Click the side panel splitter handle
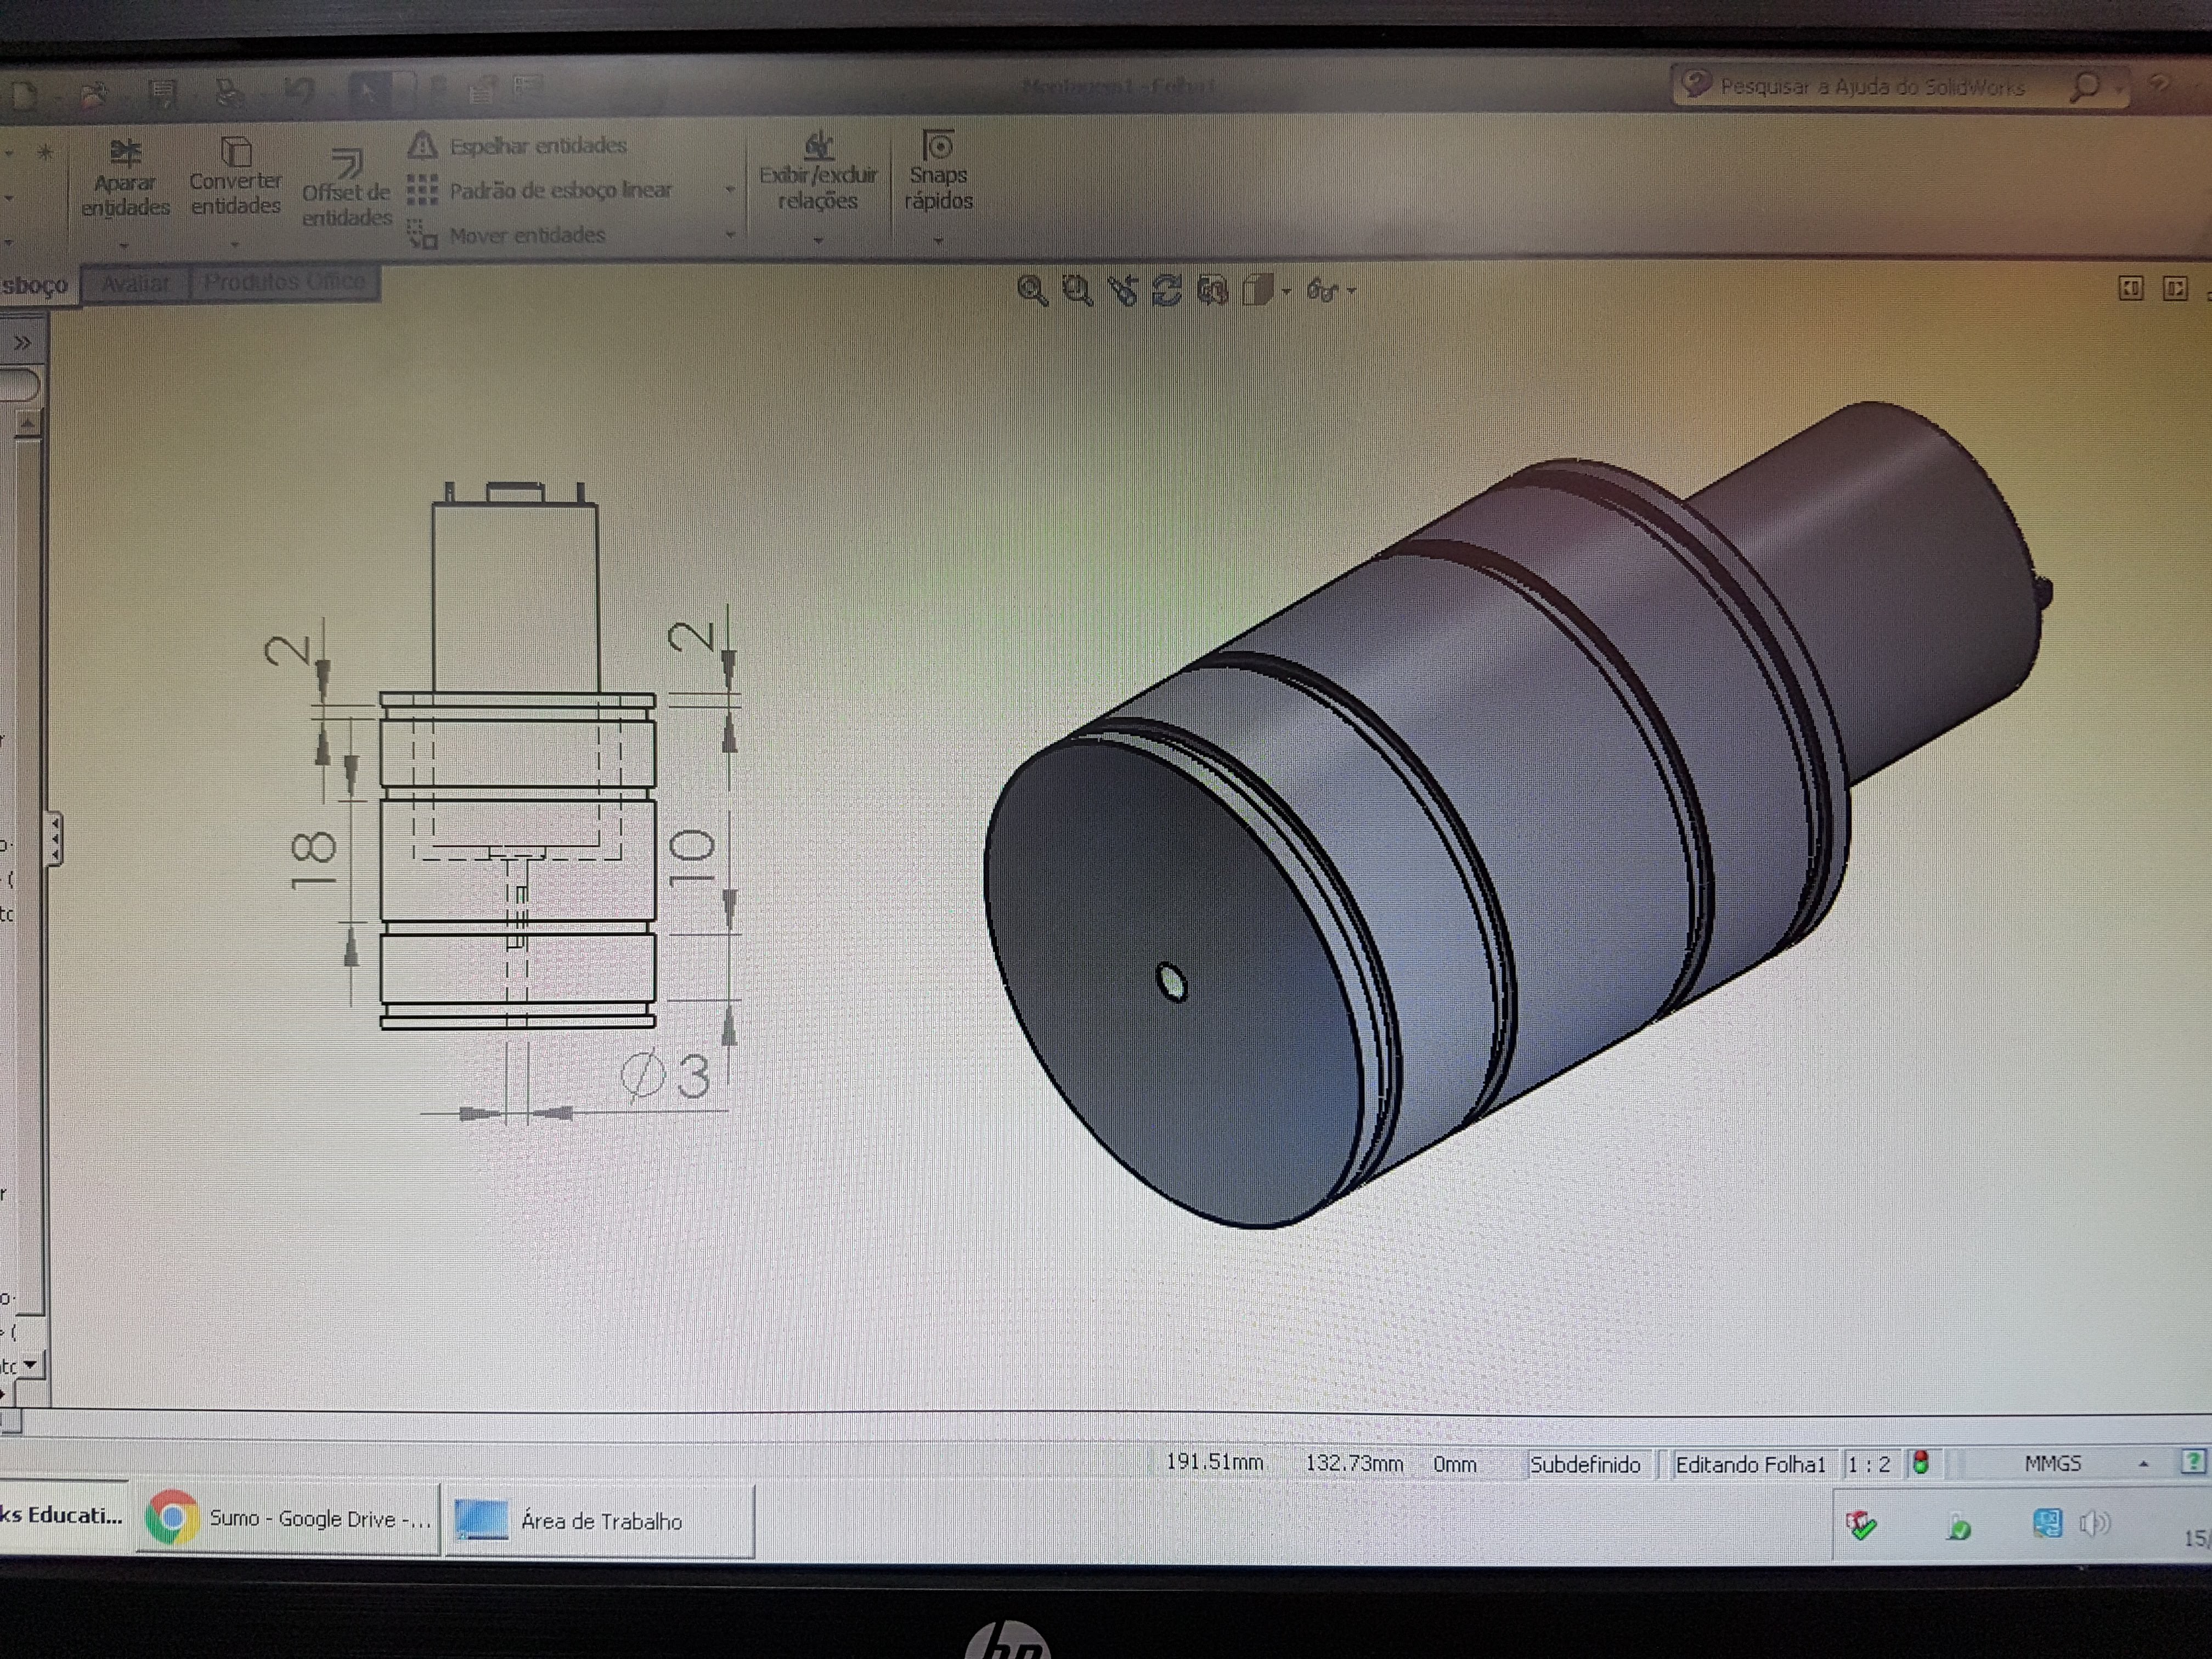Screen dimensions: 2212x1659 click(55, 838)
